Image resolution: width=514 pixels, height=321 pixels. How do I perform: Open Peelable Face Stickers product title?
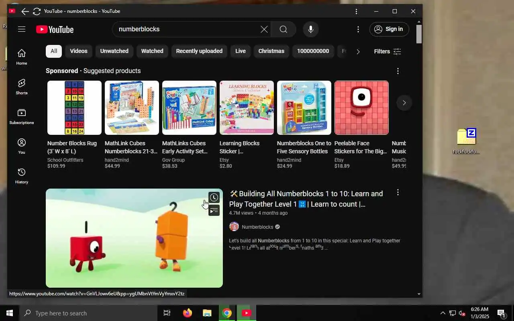tap(361, 147)
